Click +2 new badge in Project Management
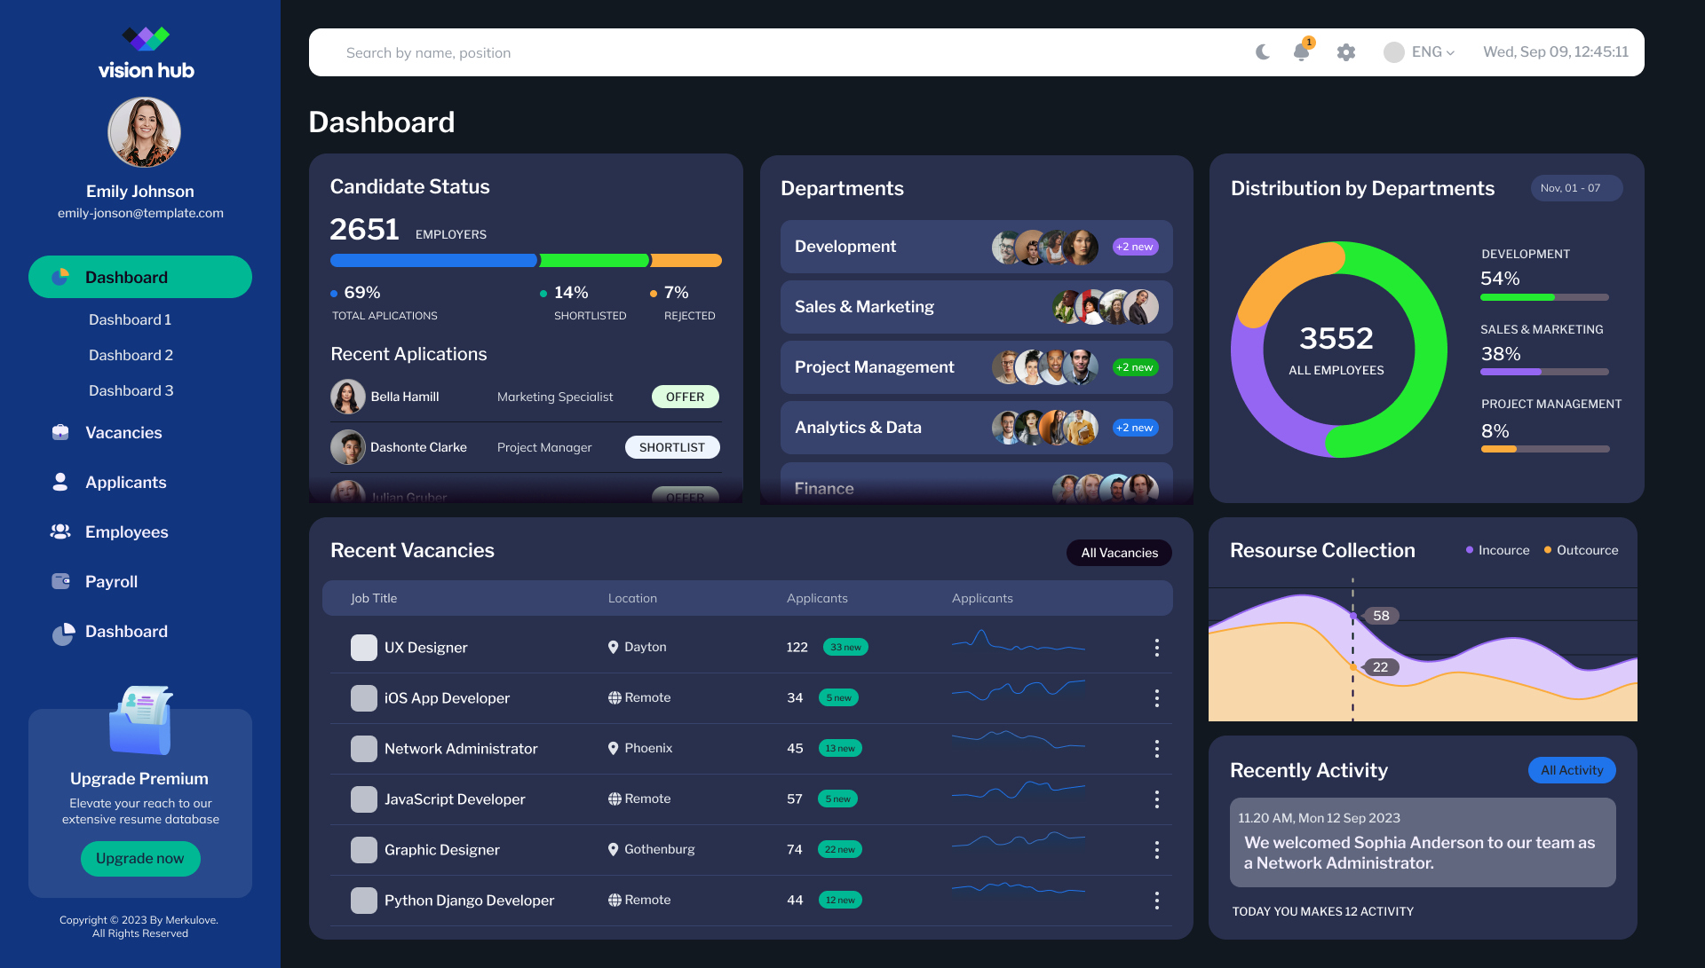Image resolution: width=1705 pixels, height=968 pixels. pyautogui.click(x=1136, y=367)
